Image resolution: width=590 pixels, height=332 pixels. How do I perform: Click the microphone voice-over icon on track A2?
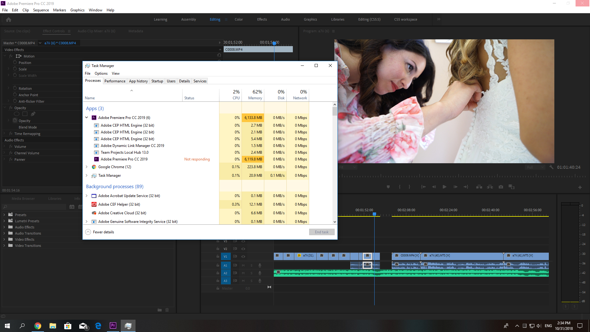click(260, 273)
